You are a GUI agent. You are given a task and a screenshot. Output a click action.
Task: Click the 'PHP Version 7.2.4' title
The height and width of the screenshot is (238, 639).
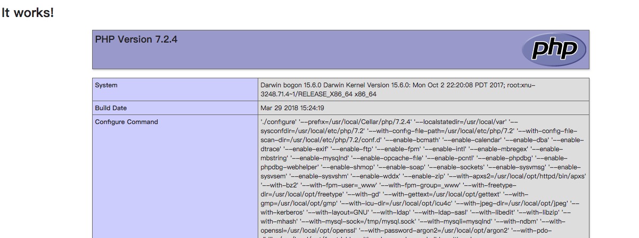click(136, 39)
